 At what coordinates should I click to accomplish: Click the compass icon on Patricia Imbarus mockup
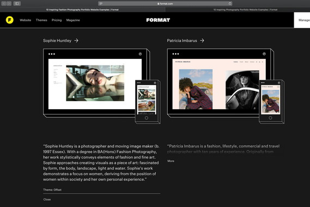click(264, 54)
